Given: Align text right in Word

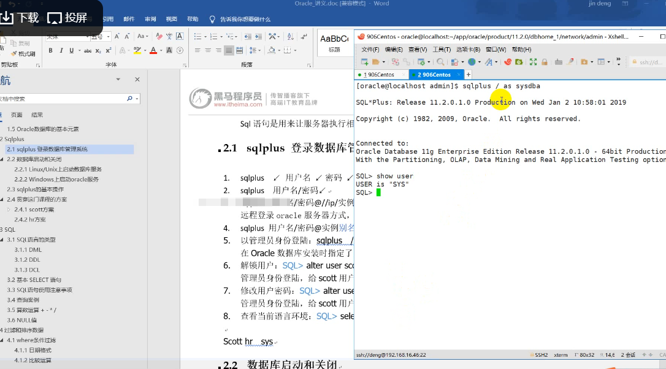Looking at the screenshot, I should (x=218, y=50).
